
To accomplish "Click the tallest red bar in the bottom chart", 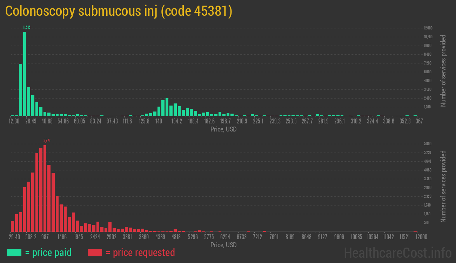I will click(x=45, y=188).
